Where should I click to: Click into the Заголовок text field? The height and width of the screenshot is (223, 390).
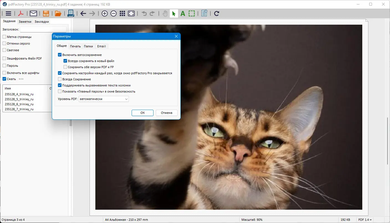[x=43, y=29]
